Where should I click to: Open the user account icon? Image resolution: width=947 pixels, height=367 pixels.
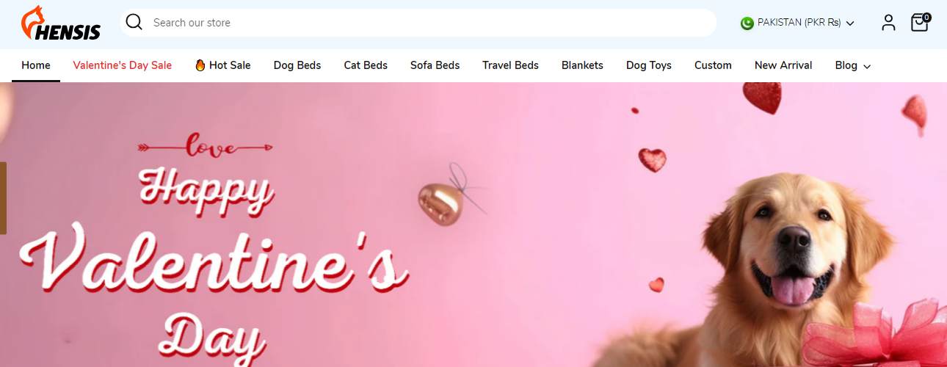tap(888, 23)
